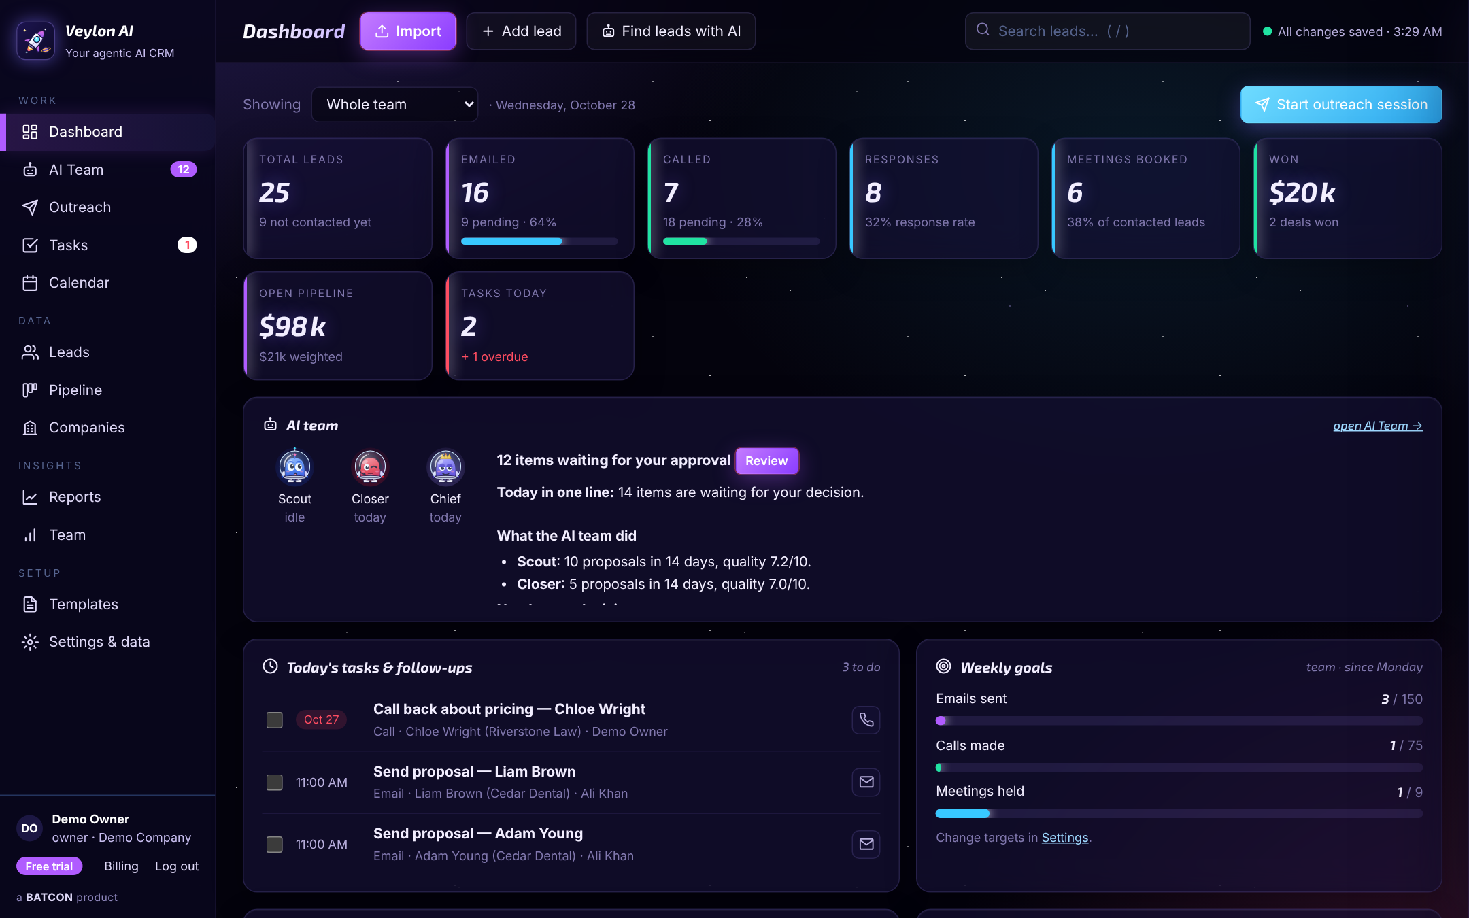The width and height of the screenshot is (1469, 918).
Task: Click the AI team robot icon
Action: coord(270,425)
